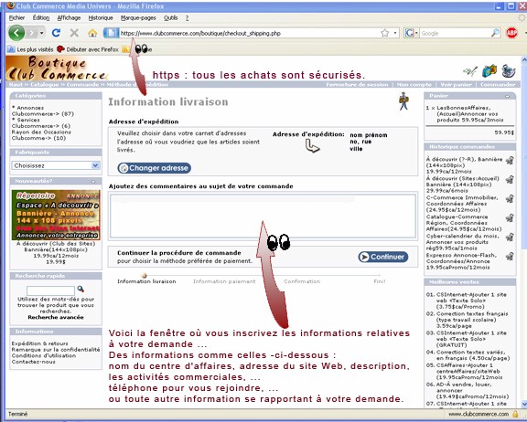Open the Fichier menu

pyautogui.click(x=16, y=17)
